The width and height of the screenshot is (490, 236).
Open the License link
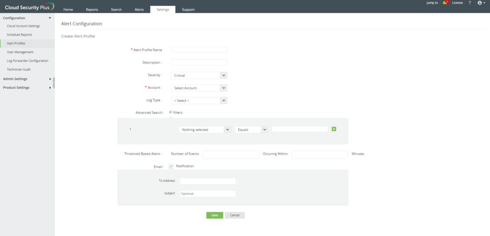click(x=457, y=3)
